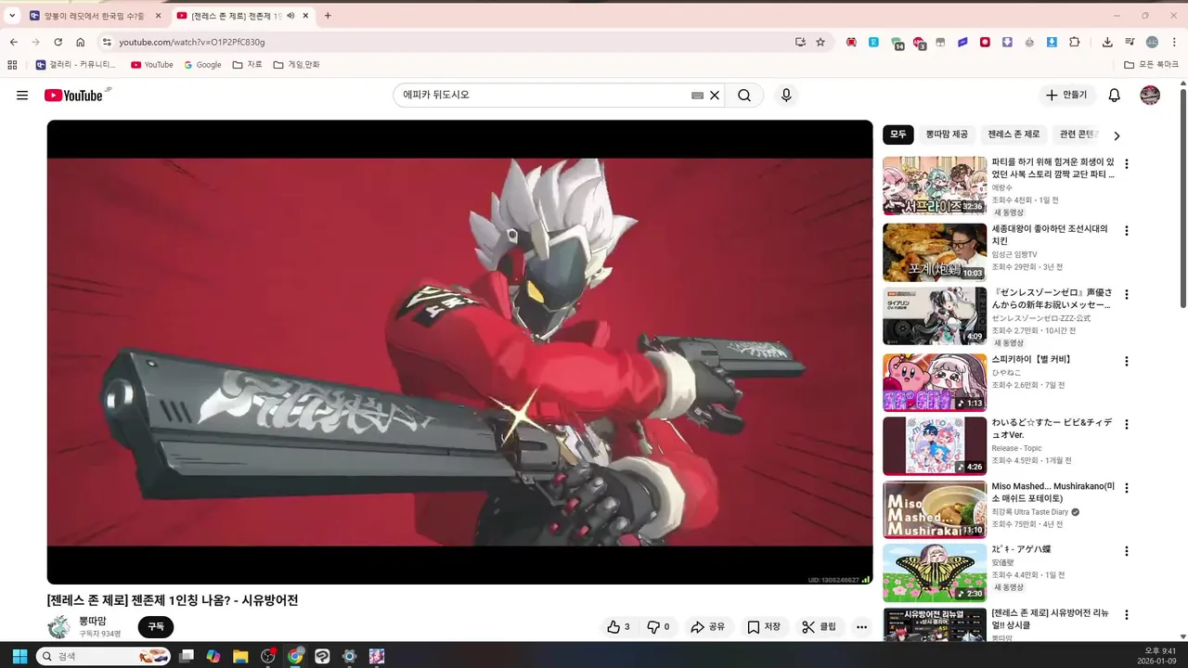Open the Chrome three-dot menu
Viewport: 1188px width, 668px height.
pyautogui.click(x=1174, y=42)
